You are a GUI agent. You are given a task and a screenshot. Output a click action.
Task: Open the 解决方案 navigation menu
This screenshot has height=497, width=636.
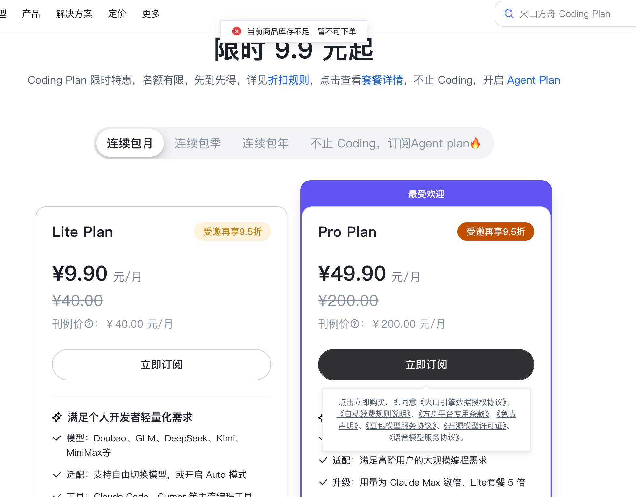[x=74, y=14]
